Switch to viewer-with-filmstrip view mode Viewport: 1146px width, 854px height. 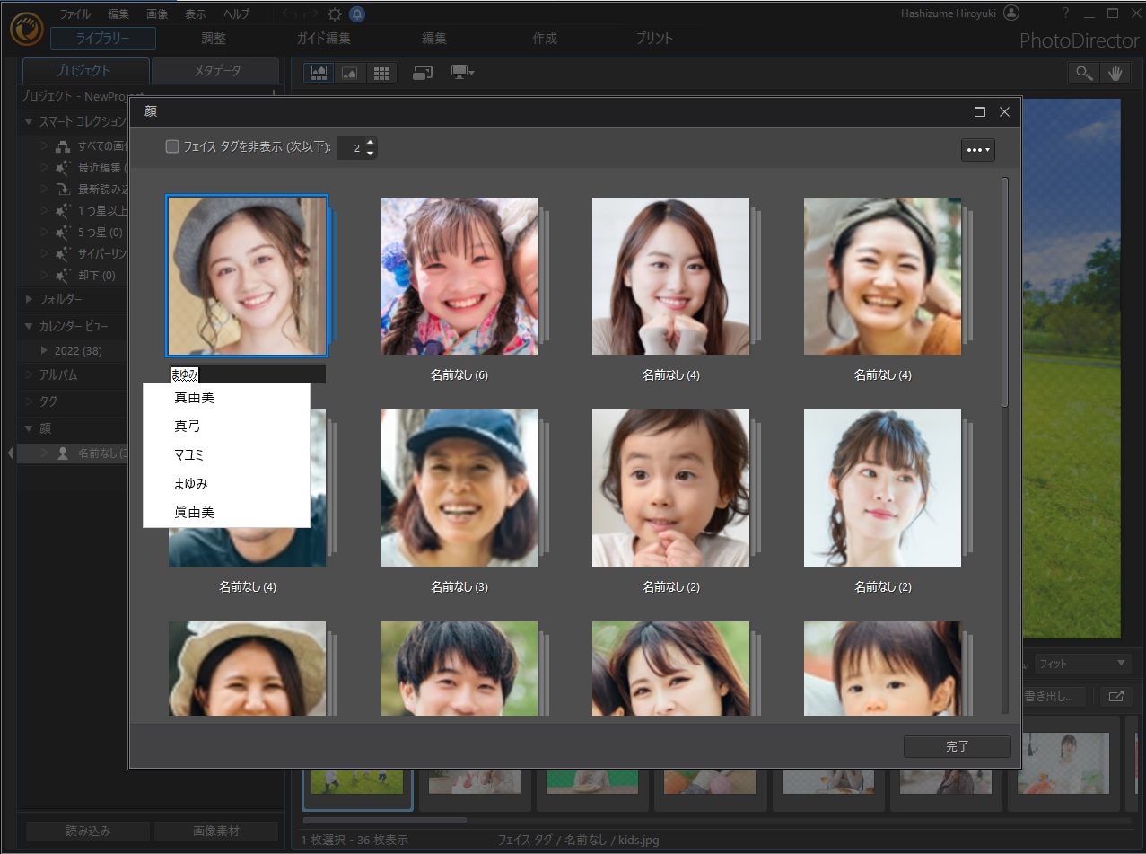coord(319,73)
